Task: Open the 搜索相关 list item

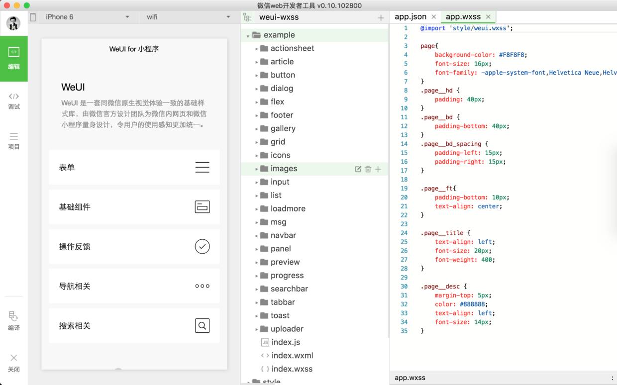Action: click(x=134, y=326)
